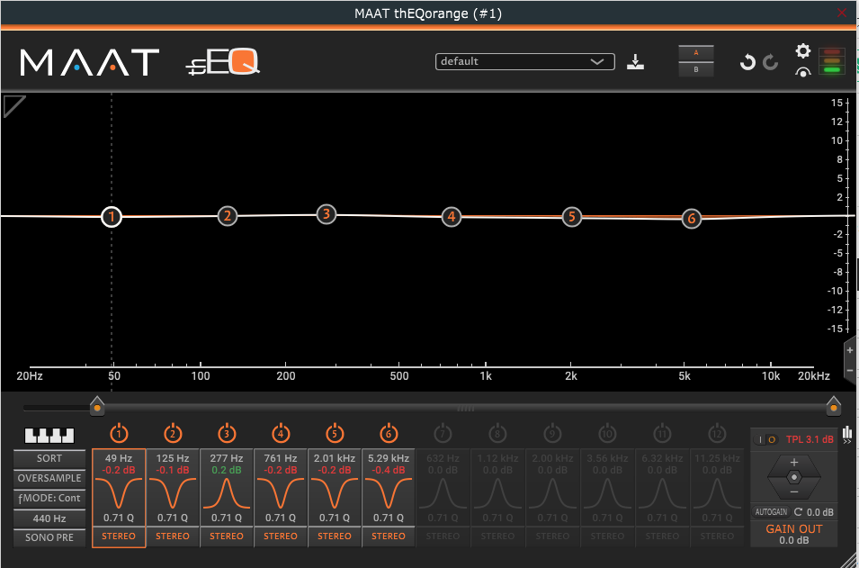Open STEREO channel mode for 125 Hz band
The image size is (859, 568).
coord(173,536)
